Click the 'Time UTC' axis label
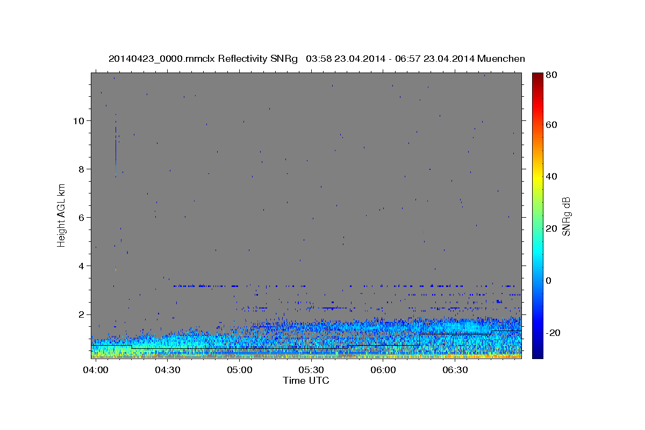Image resolution: width=645 pixels, height=430 pixels. coord(306,381)
